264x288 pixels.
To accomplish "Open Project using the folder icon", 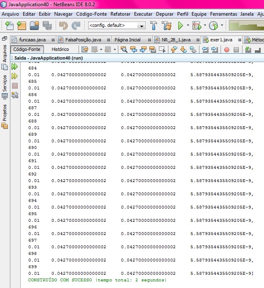I will [34, 26].
